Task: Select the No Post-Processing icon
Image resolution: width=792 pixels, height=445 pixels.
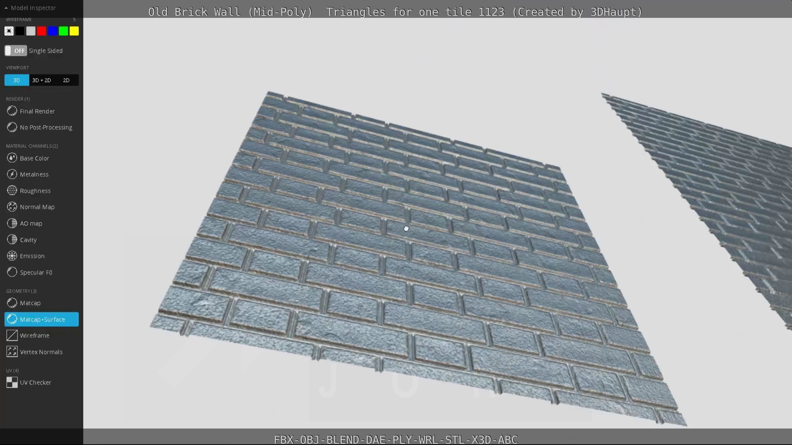Action: coord(12,127)
